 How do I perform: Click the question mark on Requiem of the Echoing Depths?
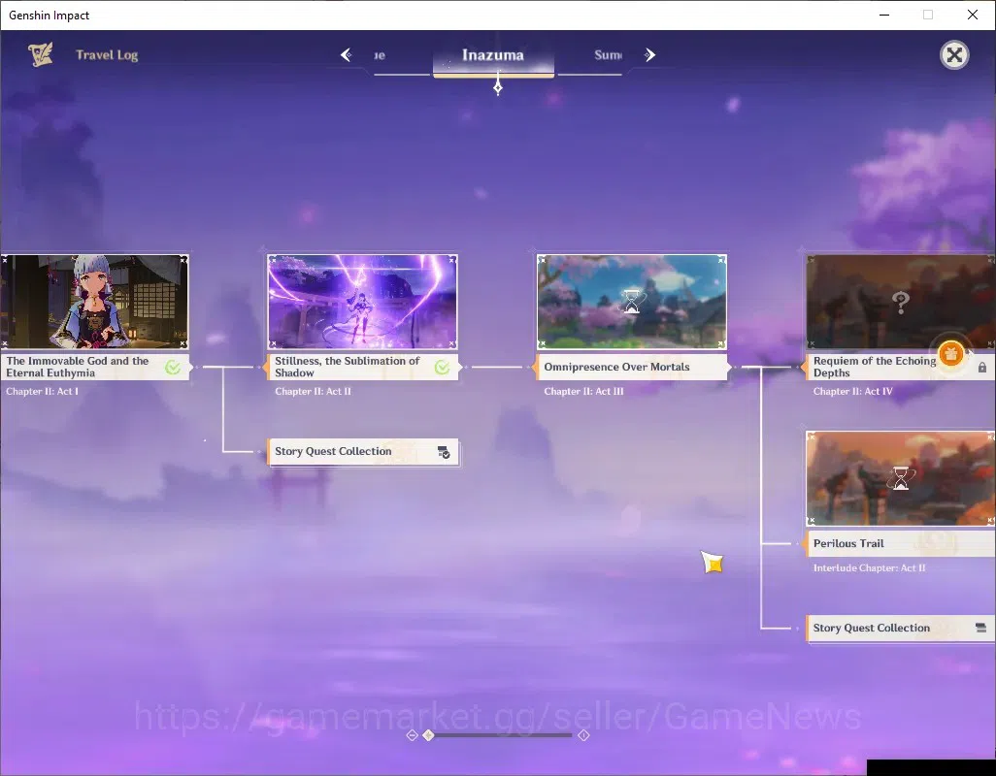pos(900,302)
